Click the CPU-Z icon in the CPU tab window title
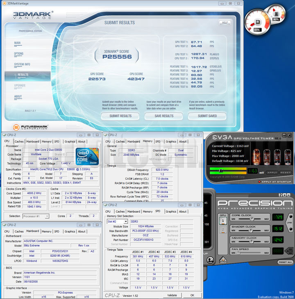This screenshot has height=299, width=295. click(4, 135)
